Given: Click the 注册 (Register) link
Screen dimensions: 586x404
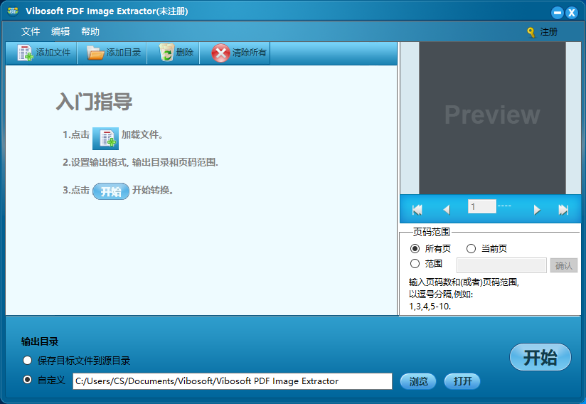Looking at the screenshot, I should pyautogui.click(x=548, y=32).
